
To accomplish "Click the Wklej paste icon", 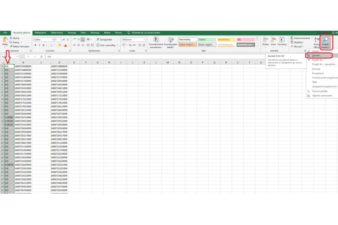I will (x=5, y=40).
